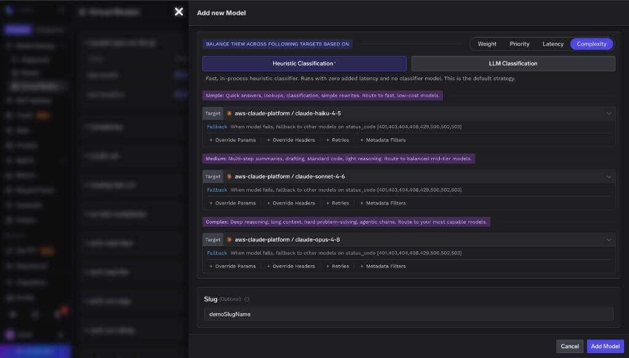Click the Add Model button
Viewport: 629px width, 358px height.
605,346
